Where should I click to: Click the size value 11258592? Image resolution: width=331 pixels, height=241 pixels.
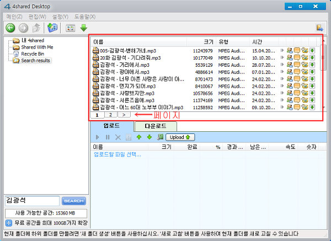coord(203,108)
